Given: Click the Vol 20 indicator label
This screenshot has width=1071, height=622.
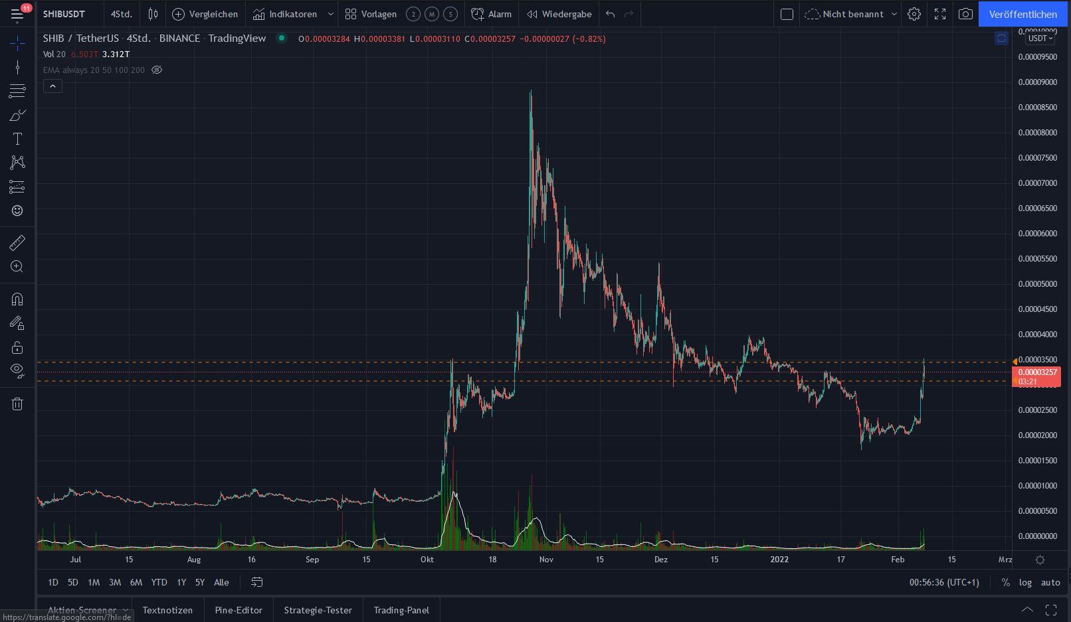Looking at the screenshot, I should click(x=54, y=54).
